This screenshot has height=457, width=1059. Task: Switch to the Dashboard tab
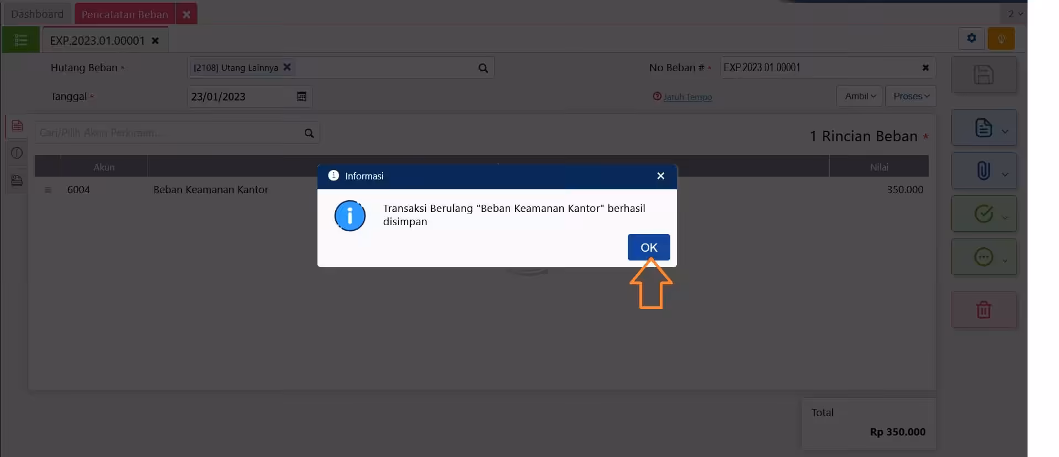tap(37, 14)
